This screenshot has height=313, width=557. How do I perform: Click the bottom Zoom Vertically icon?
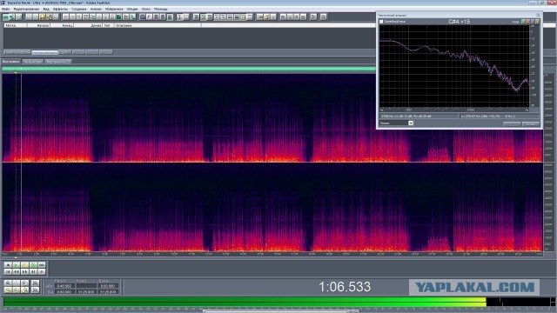coord(35,290)
